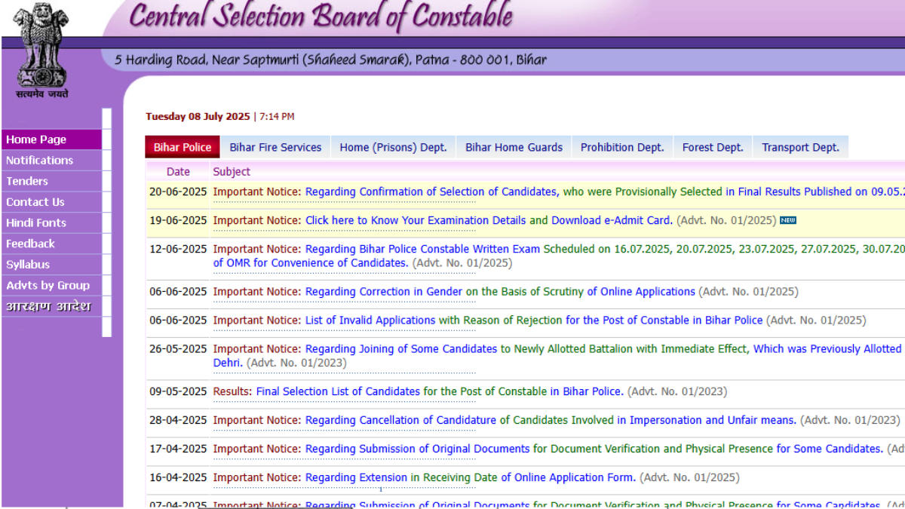905x509 pixels.
Task: Click the for the Post of Constable in Bihar Police link text
Action: coord(664,320)
